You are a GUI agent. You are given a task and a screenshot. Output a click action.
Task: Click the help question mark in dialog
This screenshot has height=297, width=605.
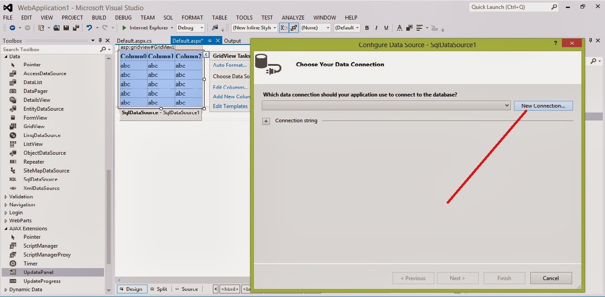(556, 43)
